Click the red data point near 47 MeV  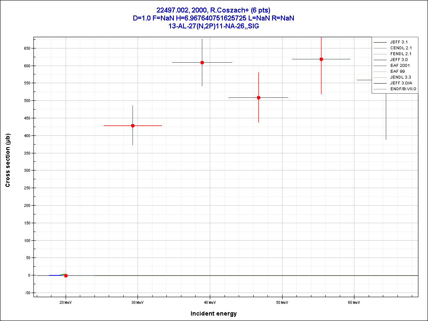click(258, 97)
